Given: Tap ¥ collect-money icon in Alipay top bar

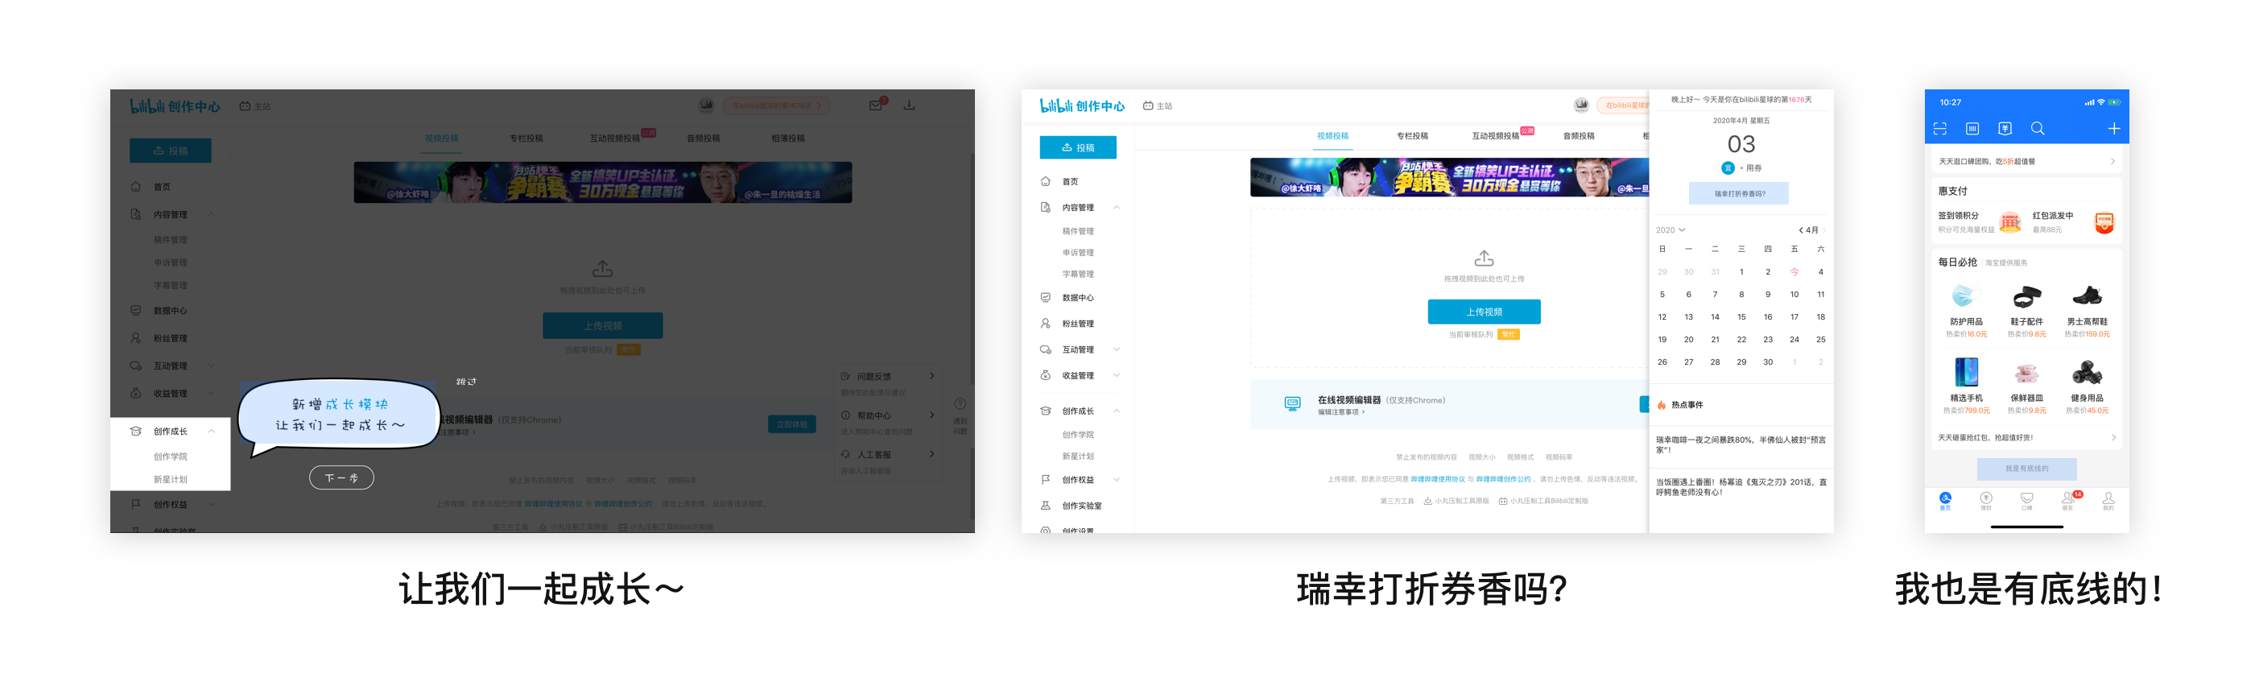Looking at the screenshot, I should pos(2005,129).
